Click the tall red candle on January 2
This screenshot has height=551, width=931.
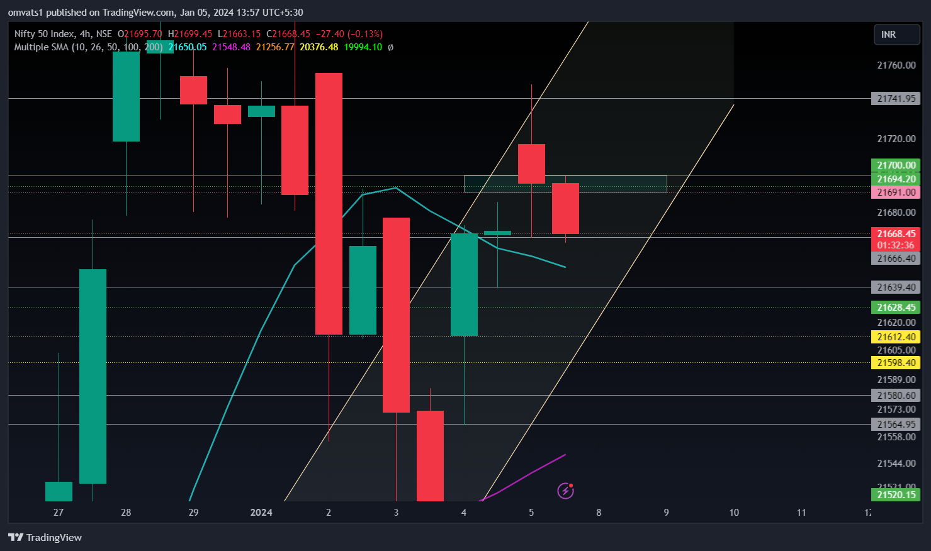click(x=329, y=204)
